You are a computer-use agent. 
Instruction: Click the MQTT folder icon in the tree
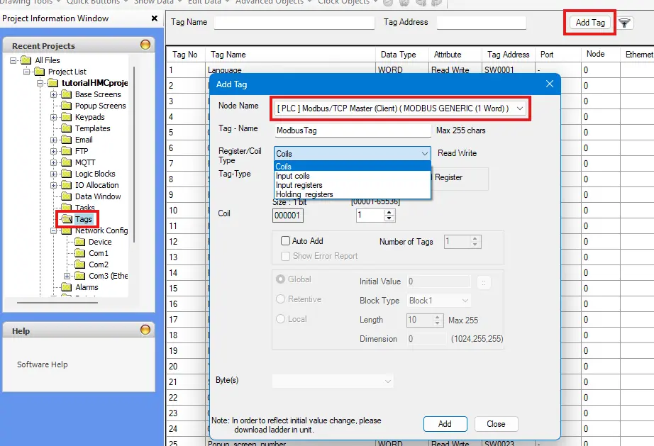tap(67, 162)
